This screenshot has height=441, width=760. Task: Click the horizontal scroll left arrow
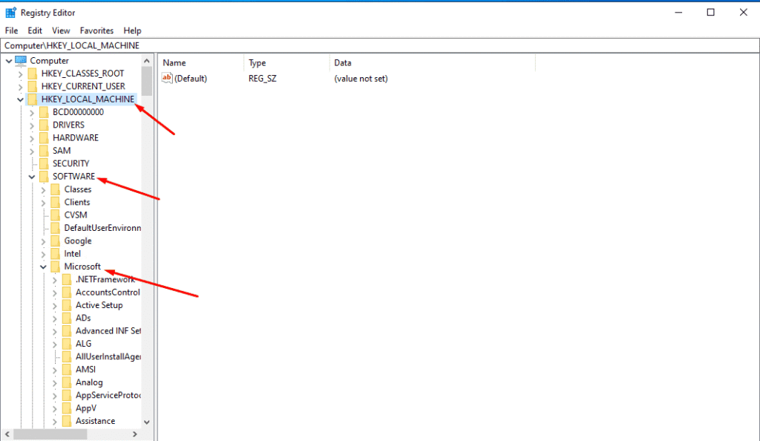click(x=7, y=434)
